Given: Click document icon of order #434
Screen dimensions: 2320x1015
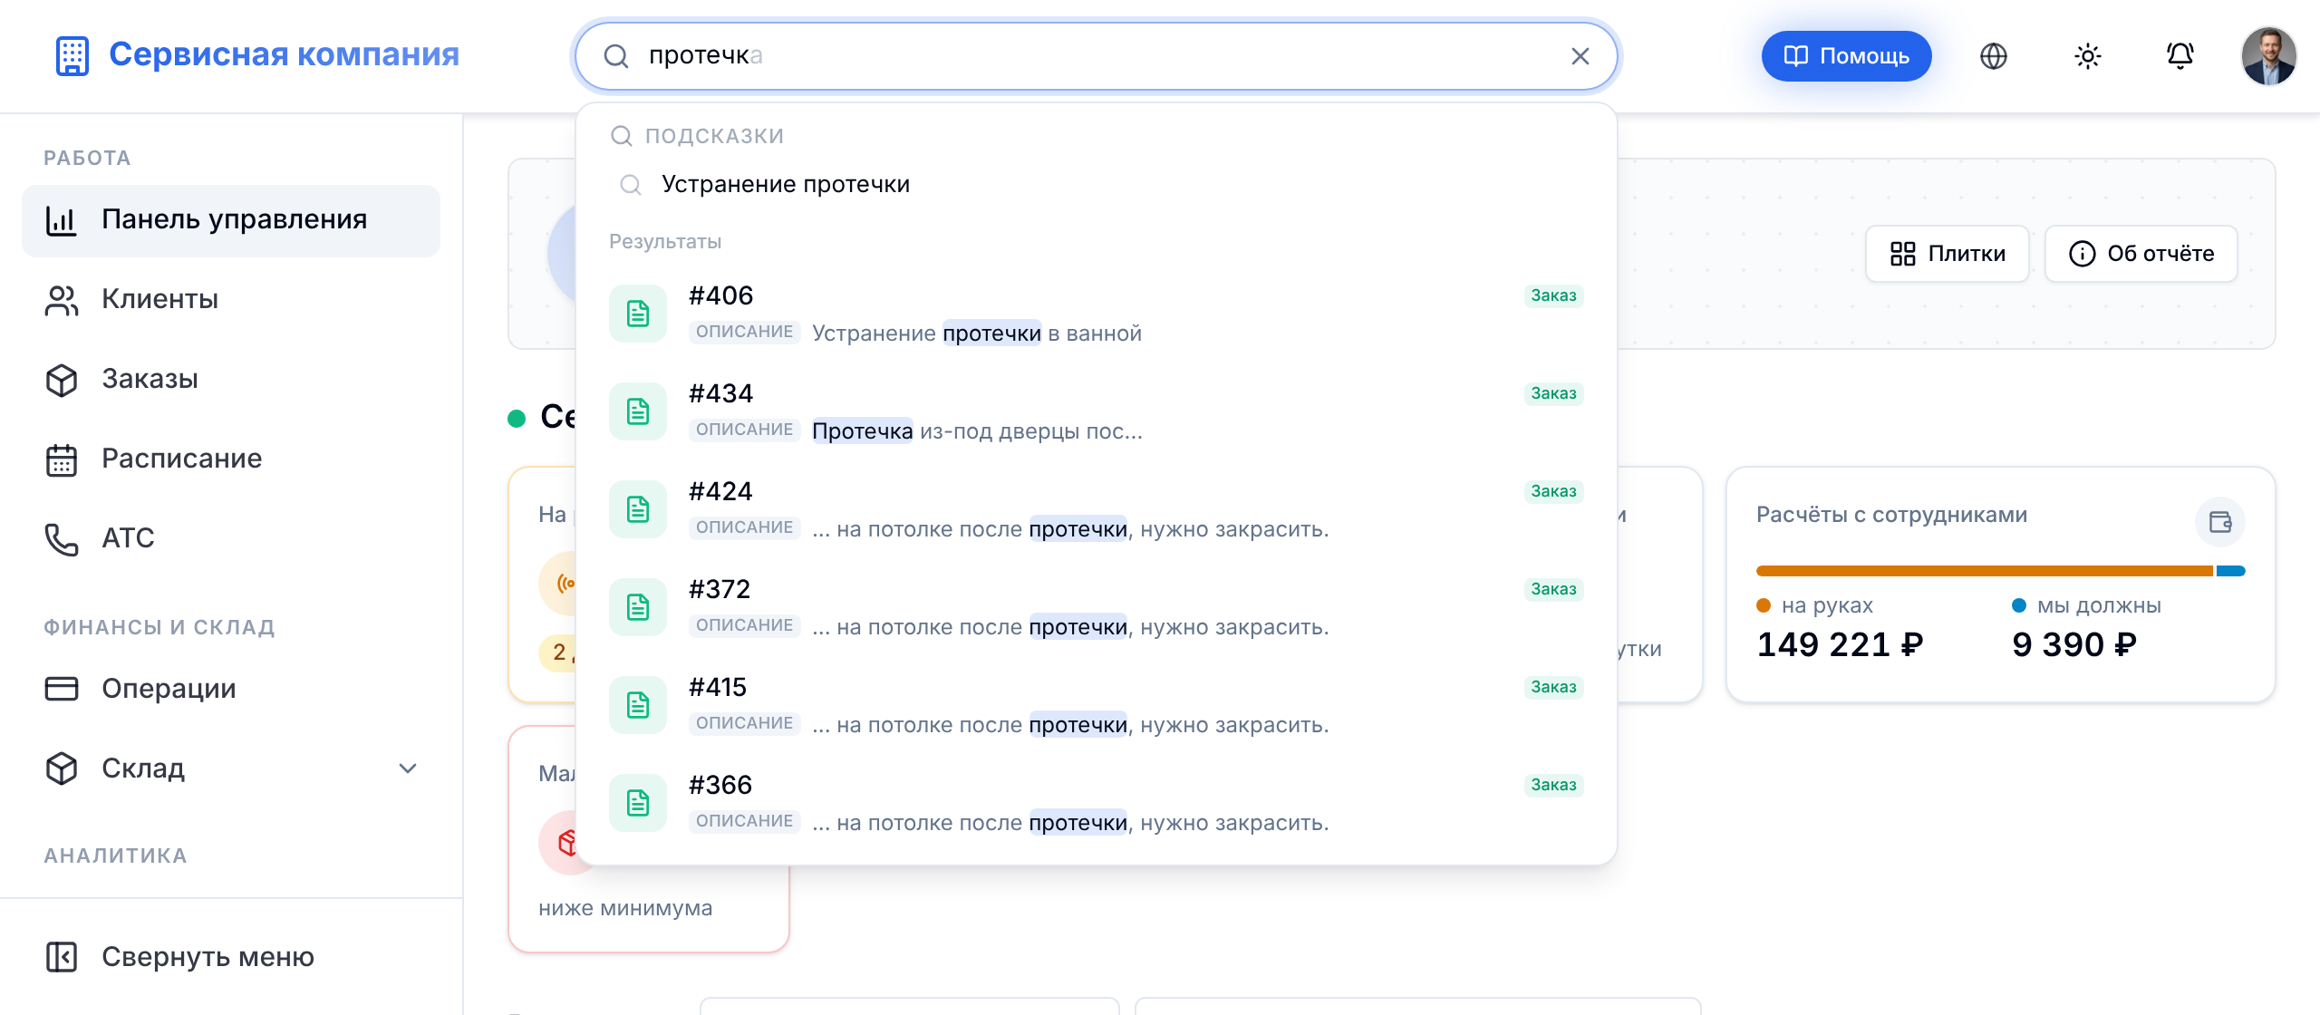Looking at the screenshot, I should pyautogui.click(x=638, y=411).
